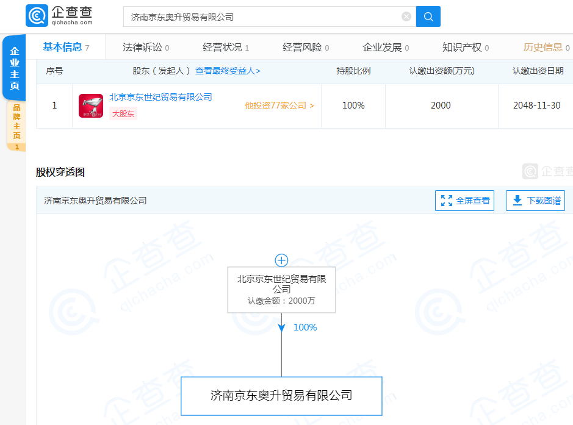Click the 下载图谱 button
Image resolution: width=573 pixels, height=425 pixels.
(535, 200)
